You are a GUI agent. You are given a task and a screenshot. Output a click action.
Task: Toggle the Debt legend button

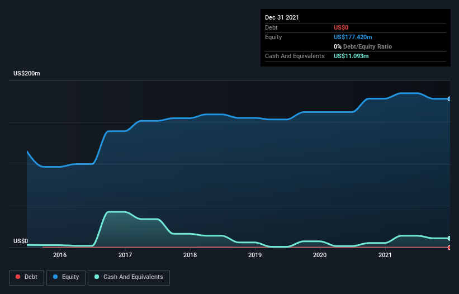[x=26, y=277]
